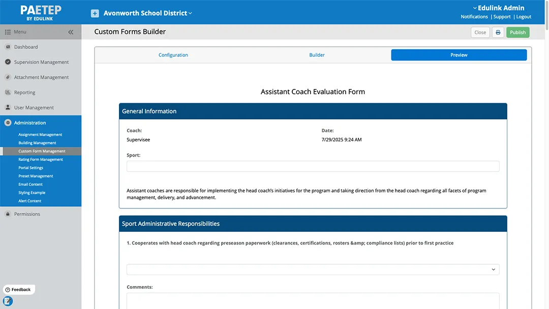
Task: Click the hamburger Menu icon
Action: [8, 32]
